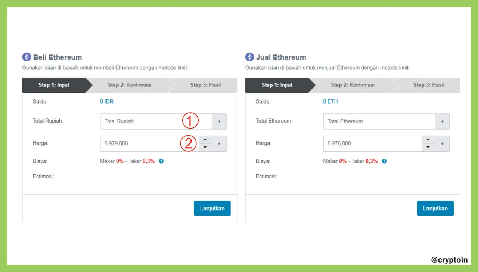Decrease the sell Harga with down arrow
Screen dimensions: 478x272
428,148
